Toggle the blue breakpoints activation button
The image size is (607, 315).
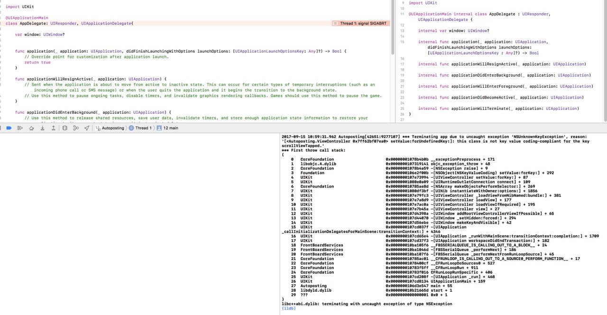[9, 128]
